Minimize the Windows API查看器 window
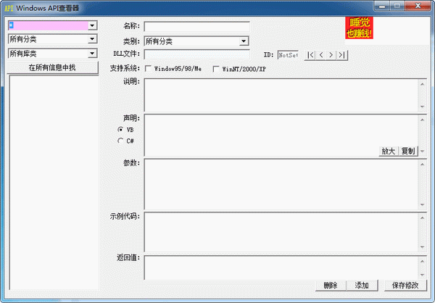This screenshot has height=303, width=435. (x=382, y=6)
